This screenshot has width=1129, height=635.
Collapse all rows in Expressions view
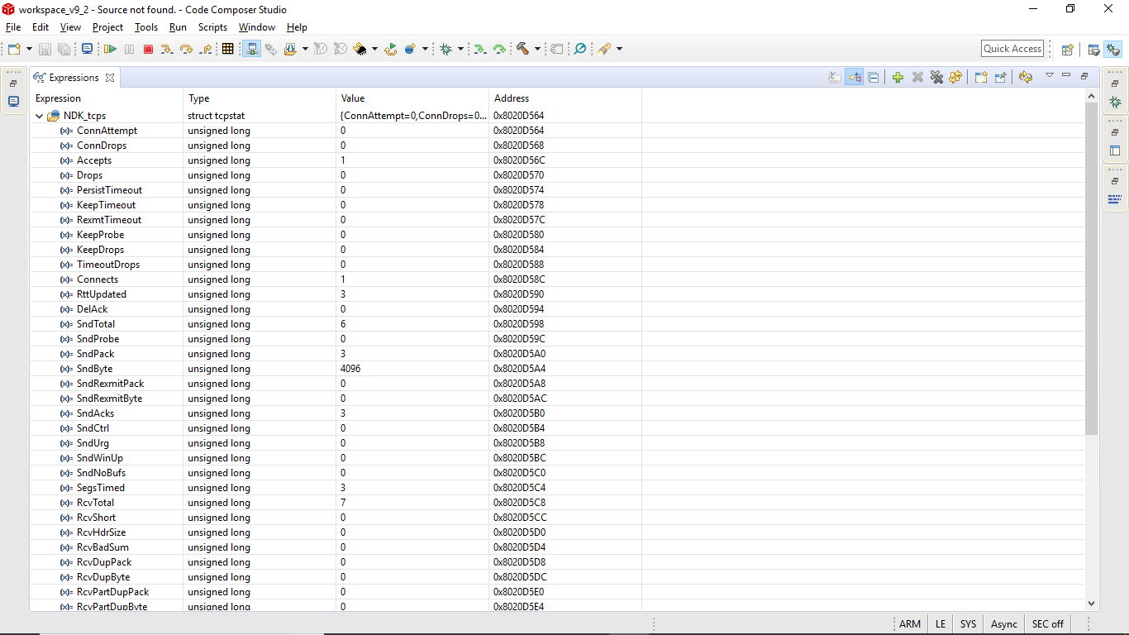pyautogui.click(x=874, y=77)
